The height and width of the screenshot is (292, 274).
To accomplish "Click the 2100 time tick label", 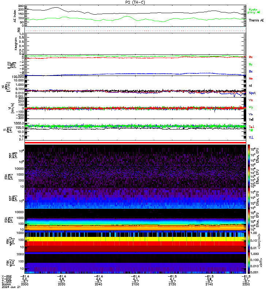I will [x=135, y=284].
